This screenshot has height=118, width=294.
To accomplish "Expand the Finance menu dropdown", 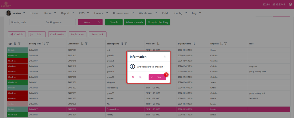I will [x=101, y=13].
